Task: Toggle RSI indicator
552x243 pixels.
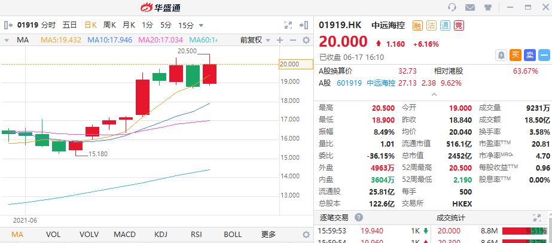Action: [196, 234]
